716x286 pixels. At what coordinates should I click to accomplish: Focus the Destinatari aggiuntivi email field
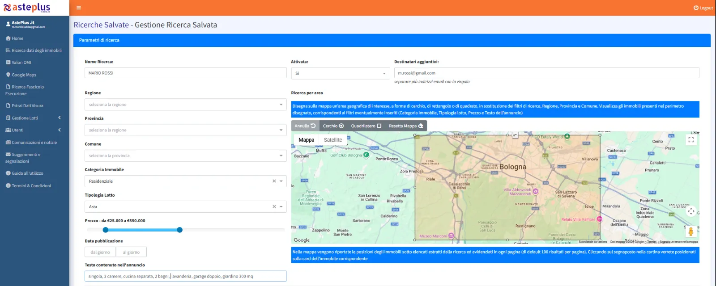pyautogui.click(x=546, y=73)
